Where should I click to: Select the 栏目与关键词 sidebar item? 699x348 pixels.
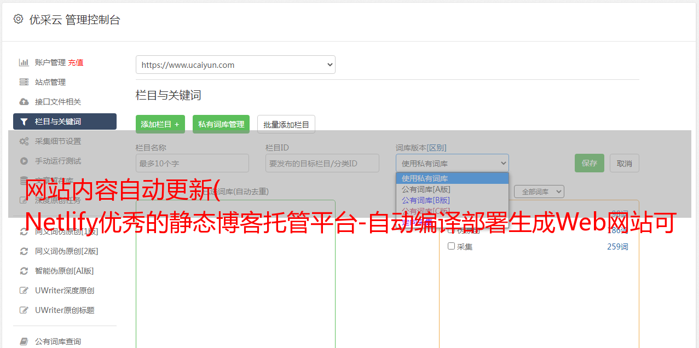(65, 121)
